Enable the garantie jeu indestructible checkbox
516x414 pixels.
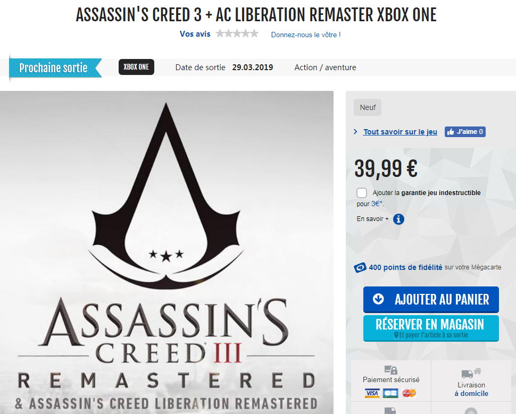362,193
